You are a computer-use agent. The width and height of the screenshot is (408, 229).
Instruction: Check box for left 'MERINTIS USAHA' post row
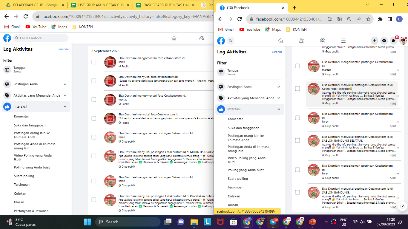coord(94,156)
